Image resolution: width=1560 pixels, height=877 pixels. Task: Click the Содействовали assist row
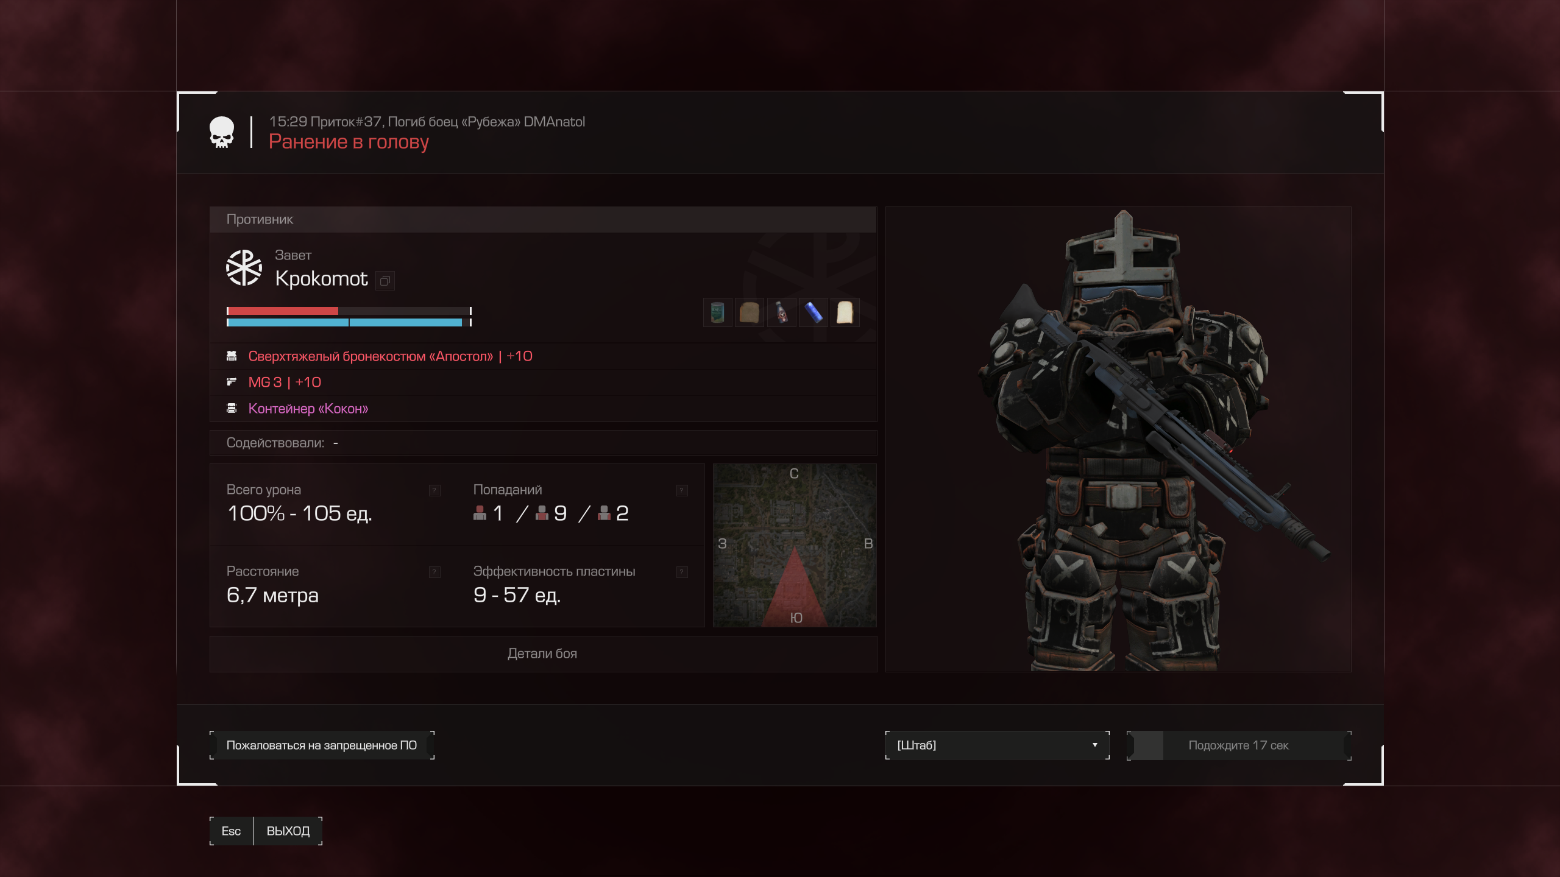pos(543,443)
